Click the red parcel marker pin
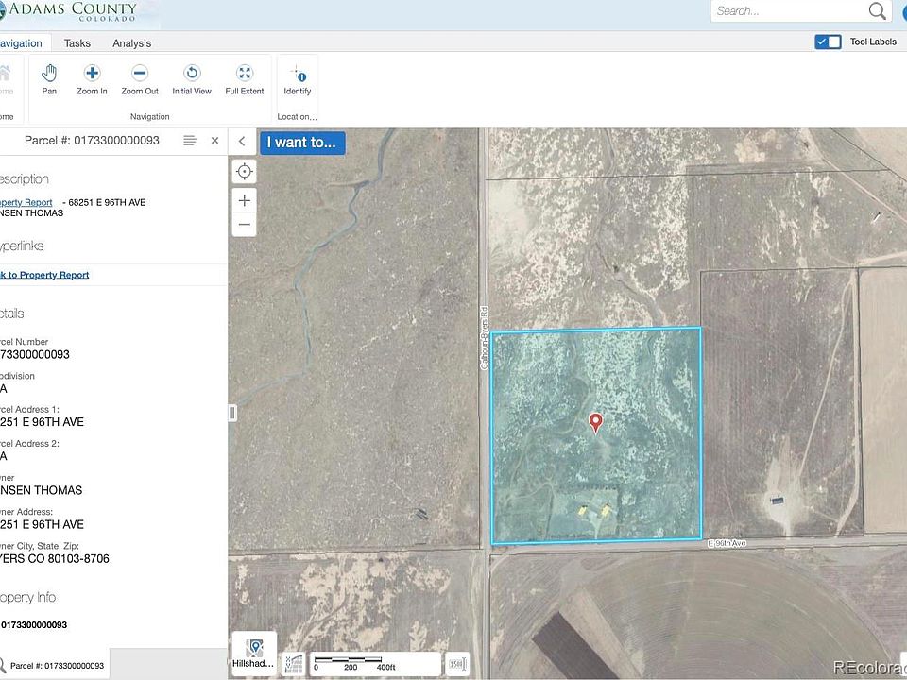The height and width of the screenshot is (680, 907). click(x=595, y=422)
